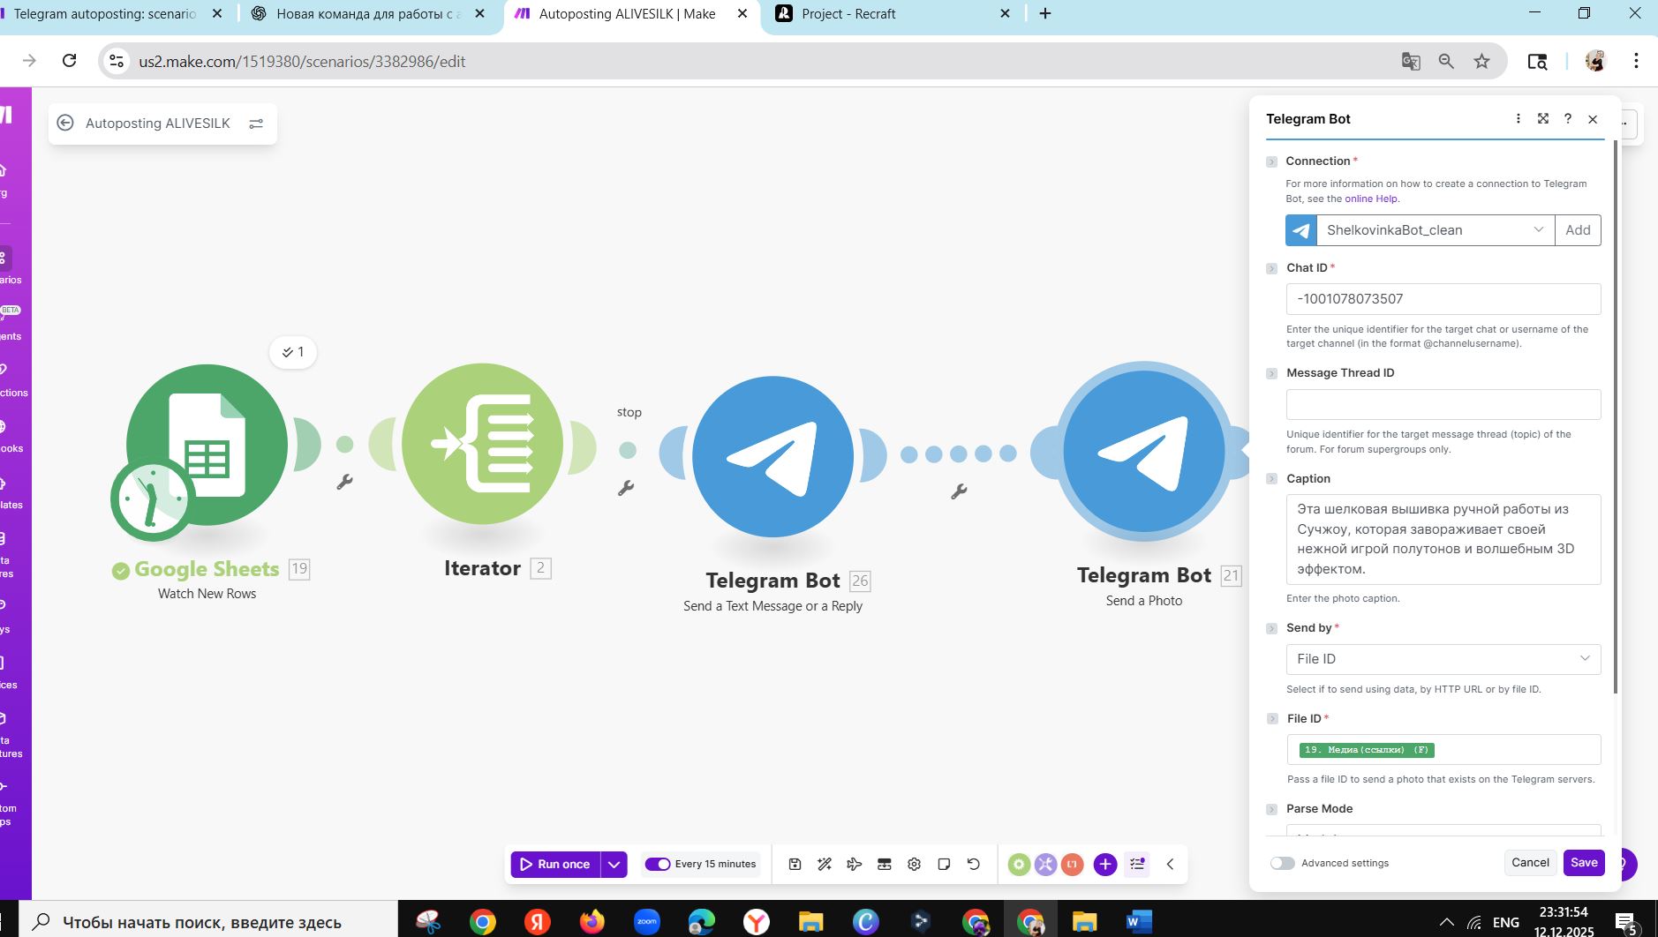This screenshot has width=1658, height=937.
Task: Open scenario options sliders icon next to title
Action: point(256,124)
